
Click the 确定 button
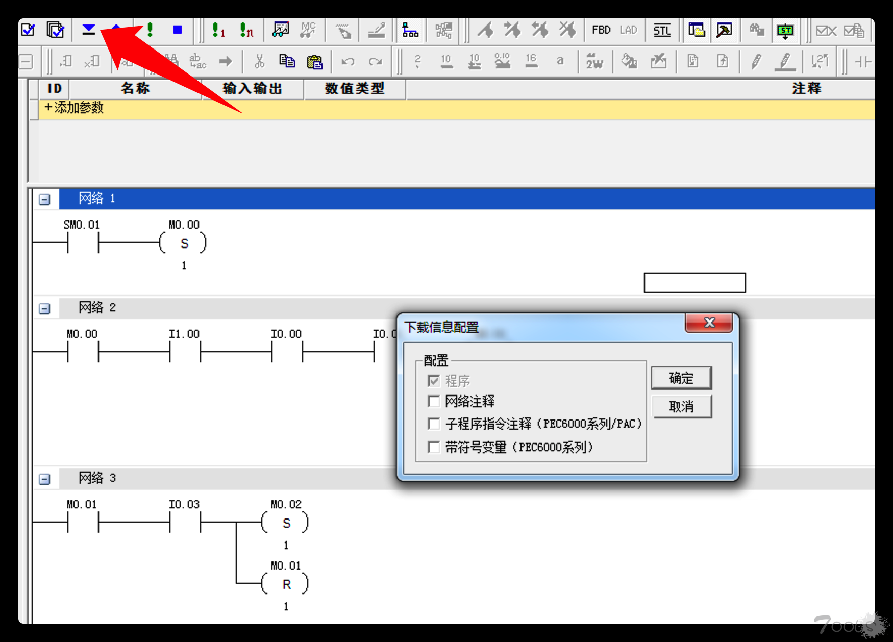point(681,378)
